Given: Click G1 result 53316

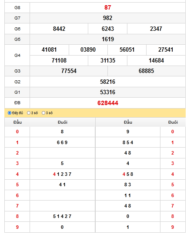Looking at the screenshot, I should (x=107, y=92).
